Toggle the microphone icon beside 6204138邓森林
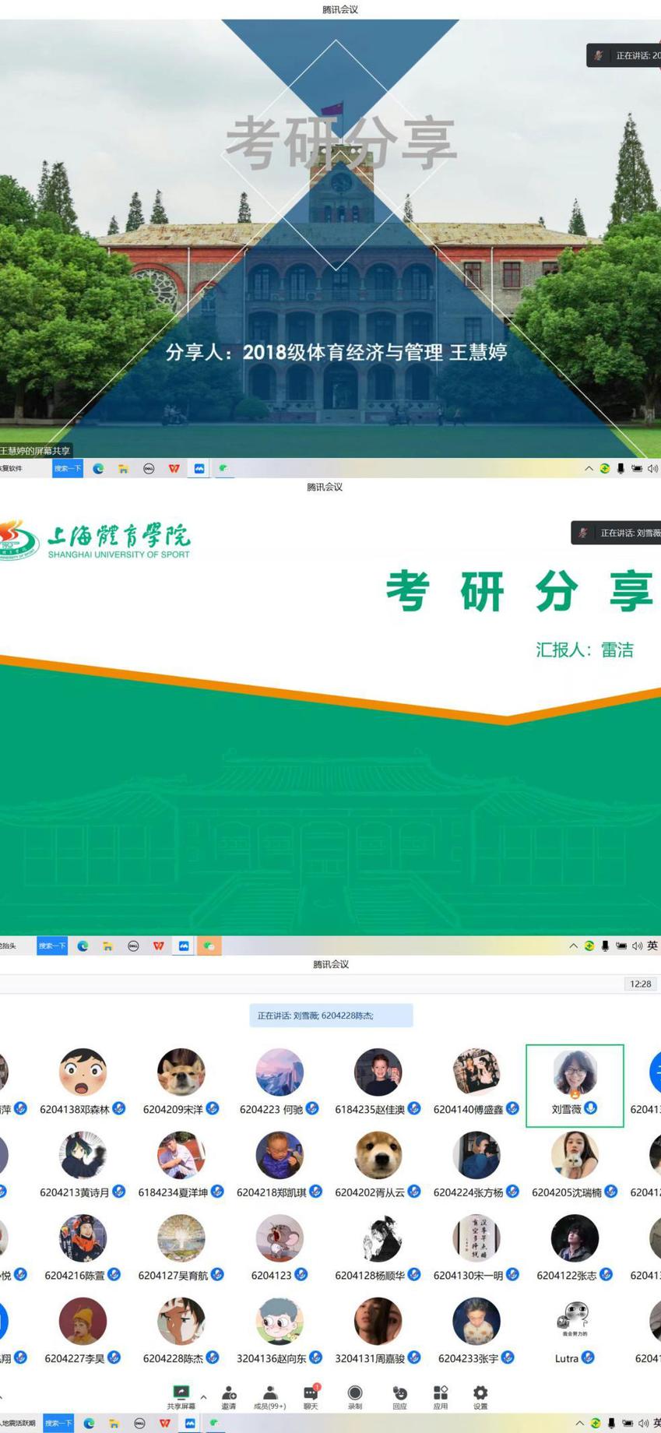Screen dimensions: 661x1433 (119, 1108)
